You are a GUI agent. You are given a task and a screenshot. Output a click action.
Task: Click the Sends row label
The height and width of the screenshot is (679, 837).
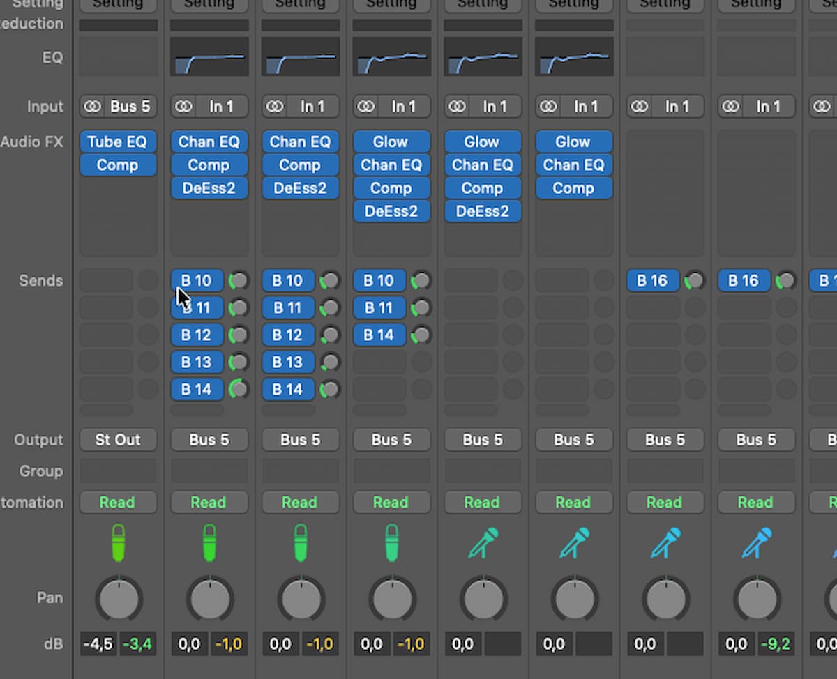tap(41, 281)
